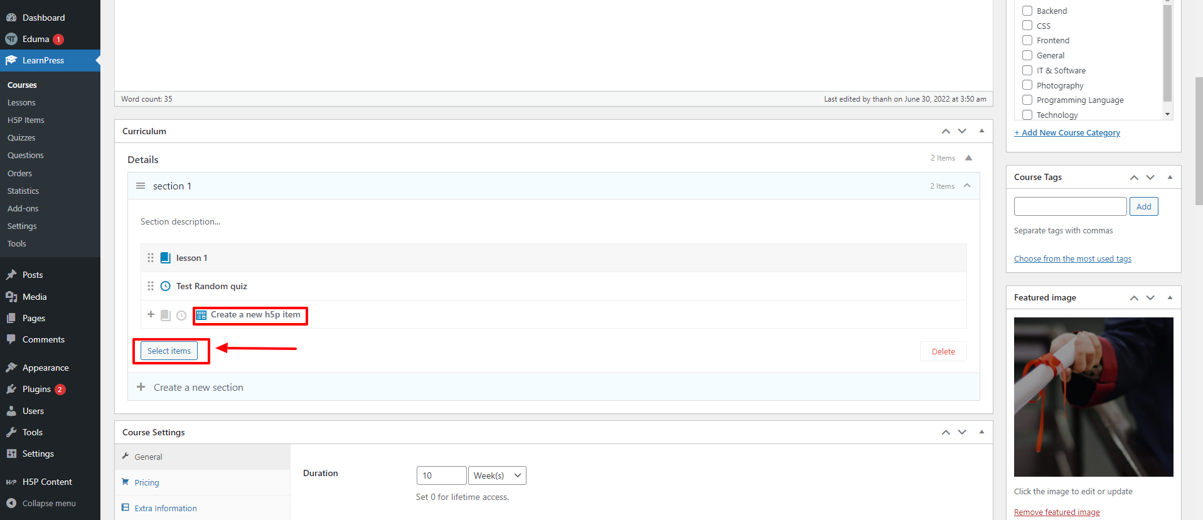Click the Pages icon in sidebar
Screen dimensions: 1203x520
11,318
